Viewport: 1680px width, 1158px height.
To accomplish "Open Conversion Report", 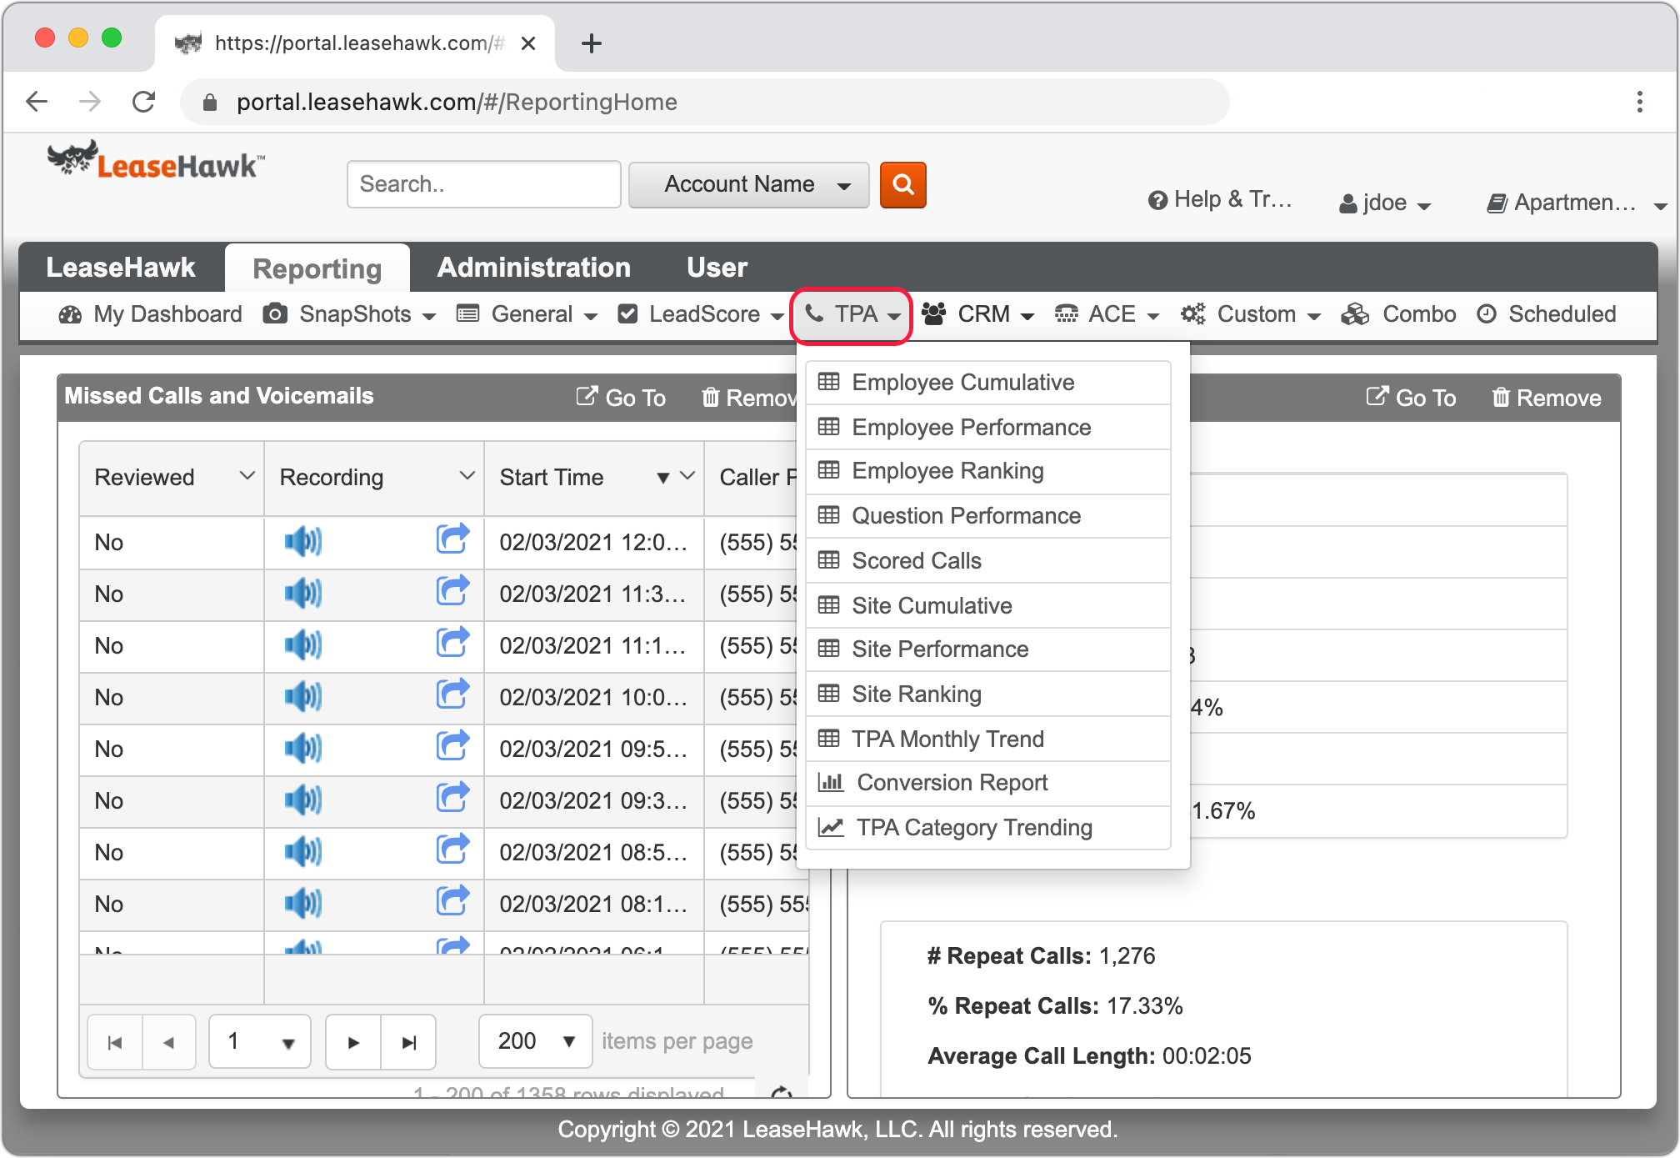I will [988, 783].
